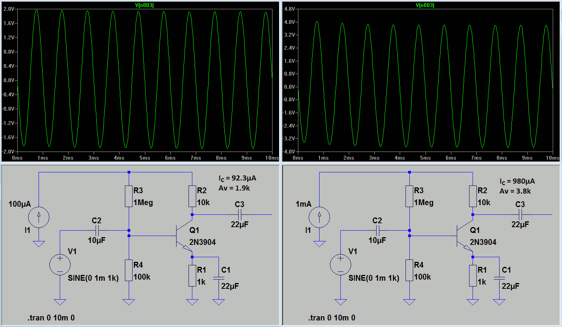Pick the C3 output capacitor plates in the 100µA circuit
Screen dimensions: 562x327
click(x=240, y=215)
